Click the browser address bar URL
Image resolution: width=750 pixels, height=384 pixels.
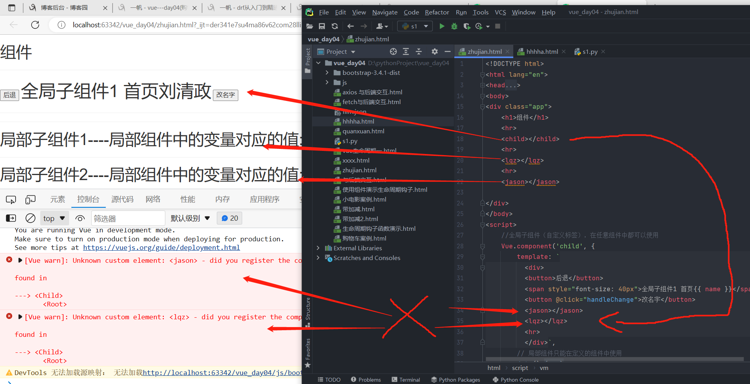[187, 25]
